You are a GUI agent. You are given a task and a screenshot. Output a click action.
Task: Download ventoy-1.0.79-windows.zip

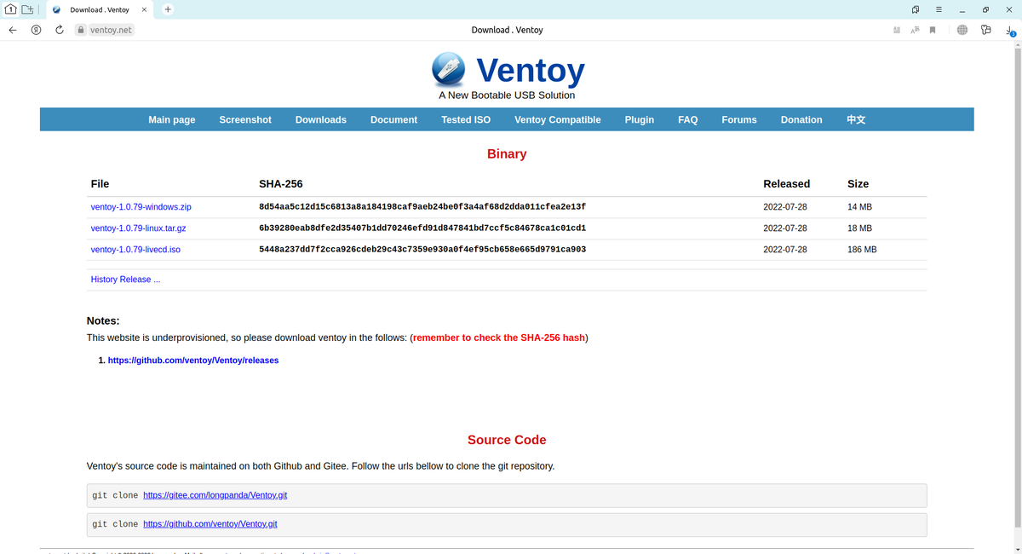(141, 207)
